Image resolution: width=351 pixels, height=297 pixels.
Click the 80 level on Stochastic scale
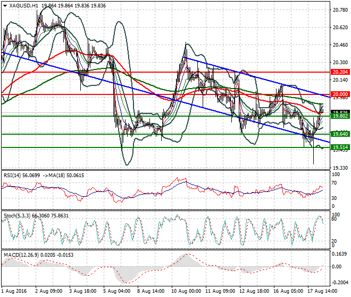click(334, 219)
